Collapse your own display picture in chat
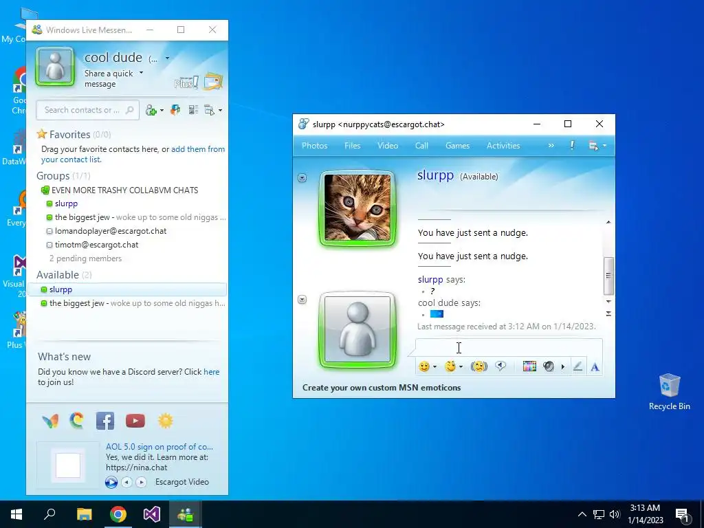The height and width of the screenshot is (528, 704). (302, 300)
